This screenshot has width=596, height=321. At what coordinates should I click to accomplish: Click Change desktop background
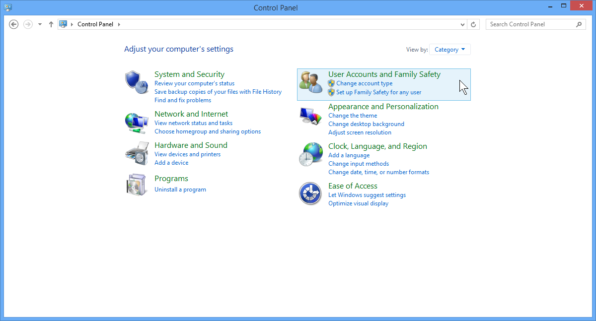click(366, 124)
